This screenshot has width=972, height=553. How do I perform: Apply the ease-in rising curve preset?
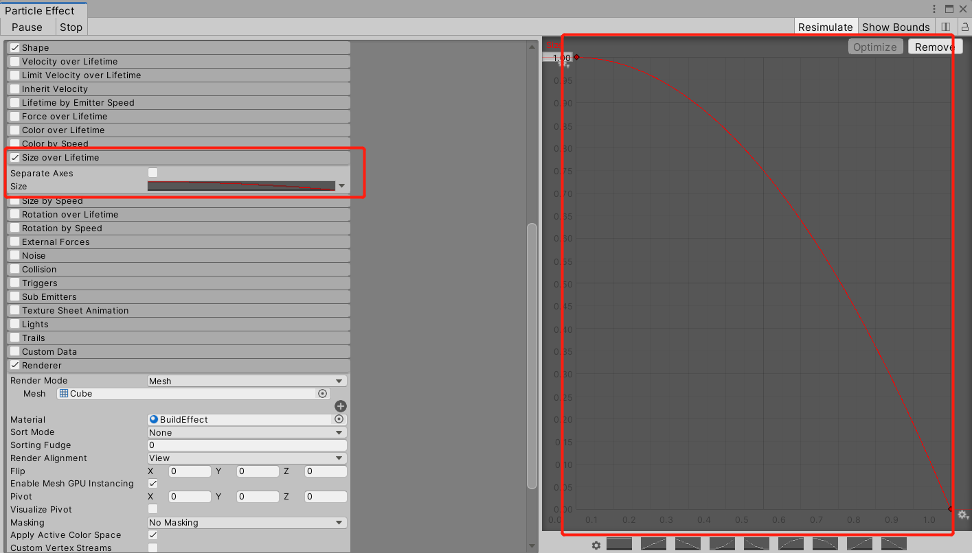tap(722, 543)
